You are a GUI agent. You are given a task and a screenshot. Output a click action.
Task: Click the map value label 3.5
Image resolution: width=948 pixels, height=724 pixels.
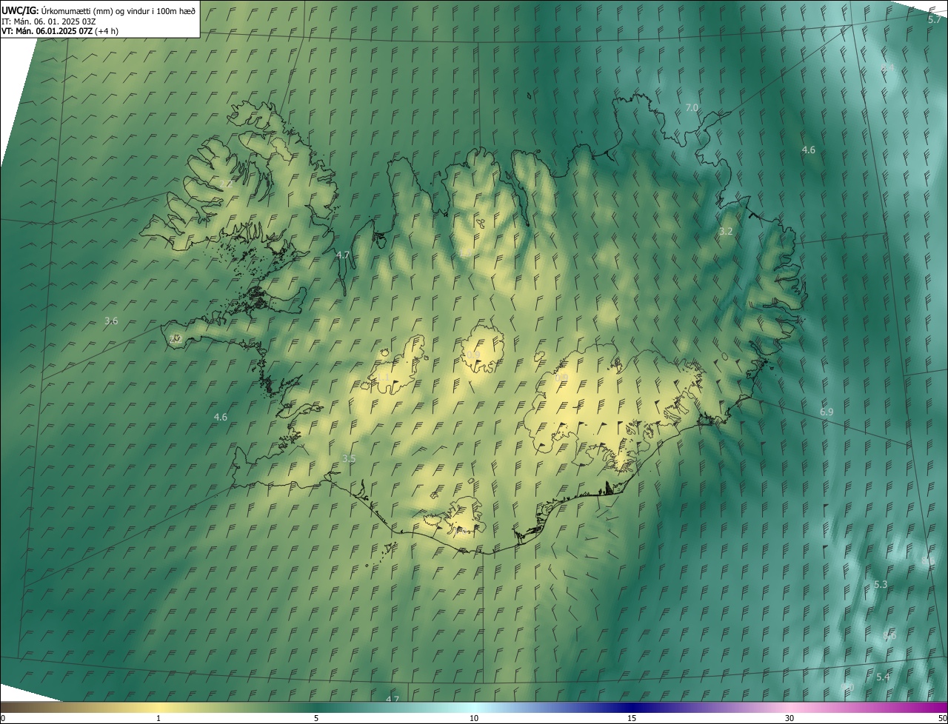pyautogui.click(x=349, y=458)
